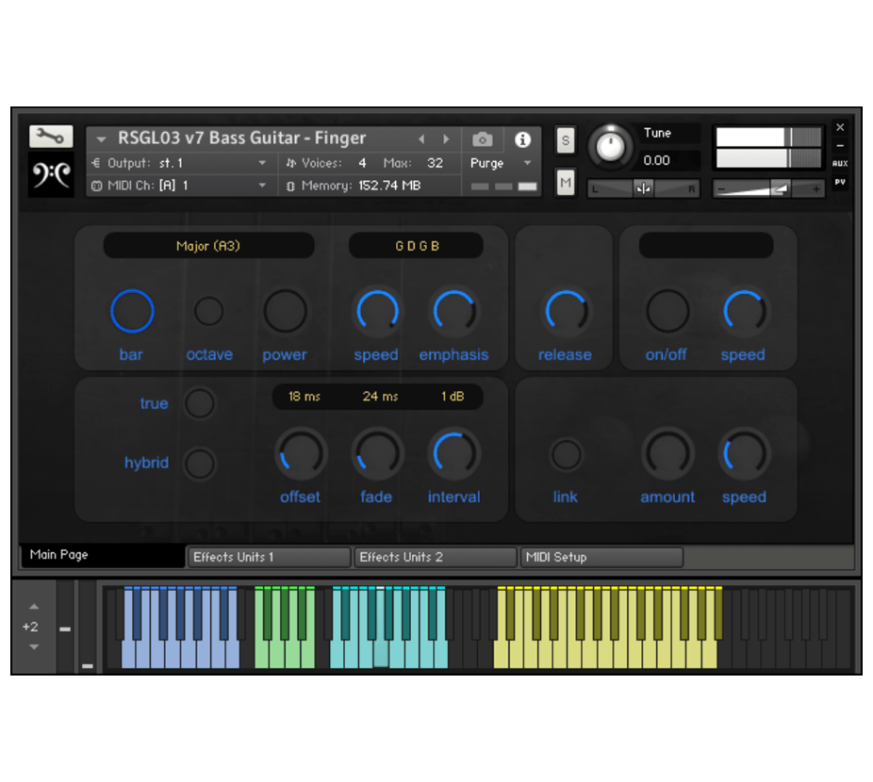Click the volume slider handle
This screenshot has width=873, height=782.
click(780, 188)
